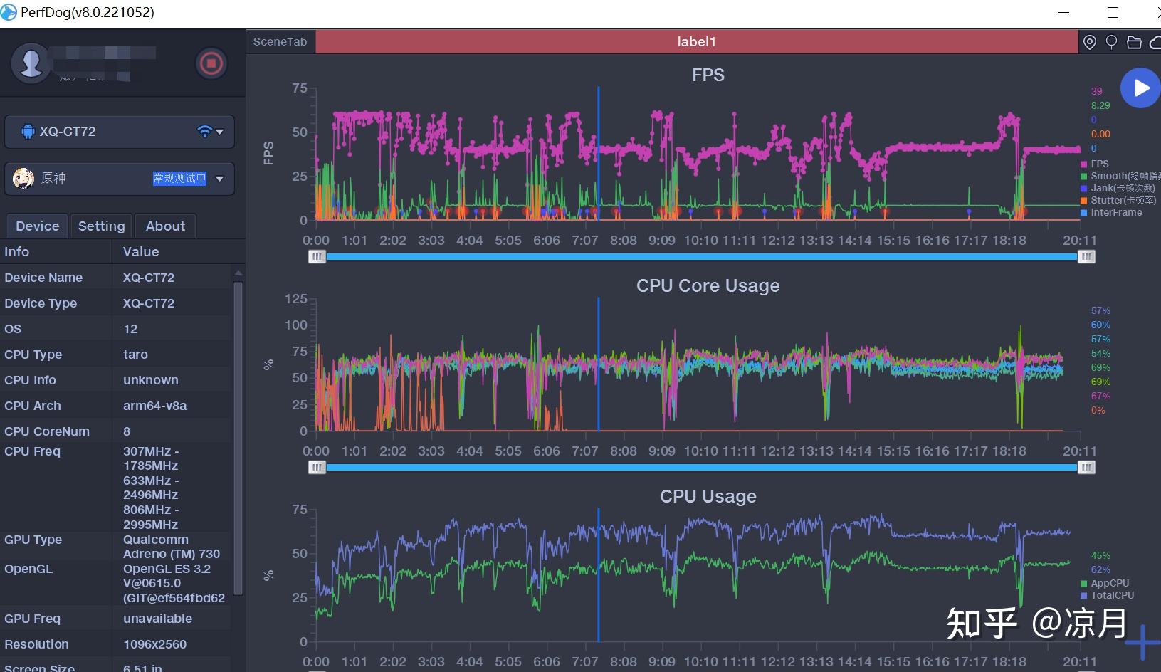Click the red stop recording button

click(211, 63)
